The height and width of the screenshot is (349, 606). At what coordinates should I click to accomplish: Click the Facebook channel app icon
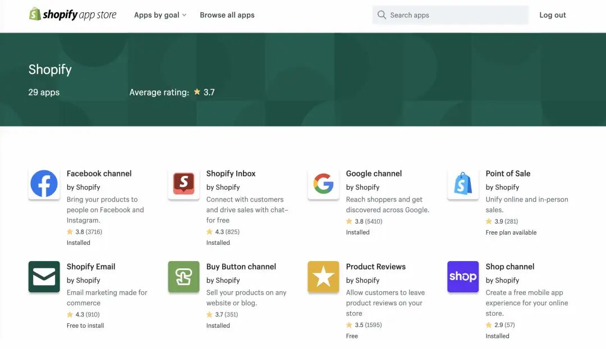tap(44, 184)
